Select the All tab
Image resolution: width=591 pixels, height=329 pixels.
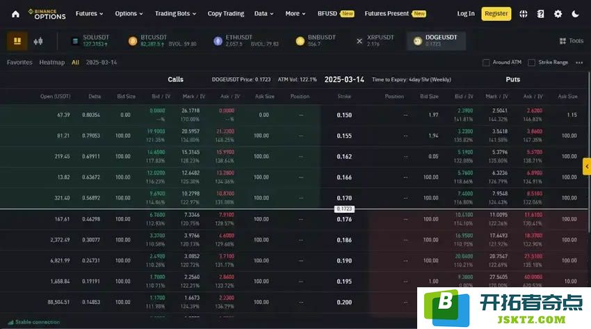(x=75, y=62)
